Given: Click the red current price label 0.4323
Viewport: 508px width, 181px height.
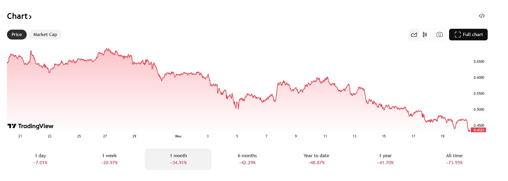Looking at the screenshot, I should pyautogui.click(x=479, y=130).
